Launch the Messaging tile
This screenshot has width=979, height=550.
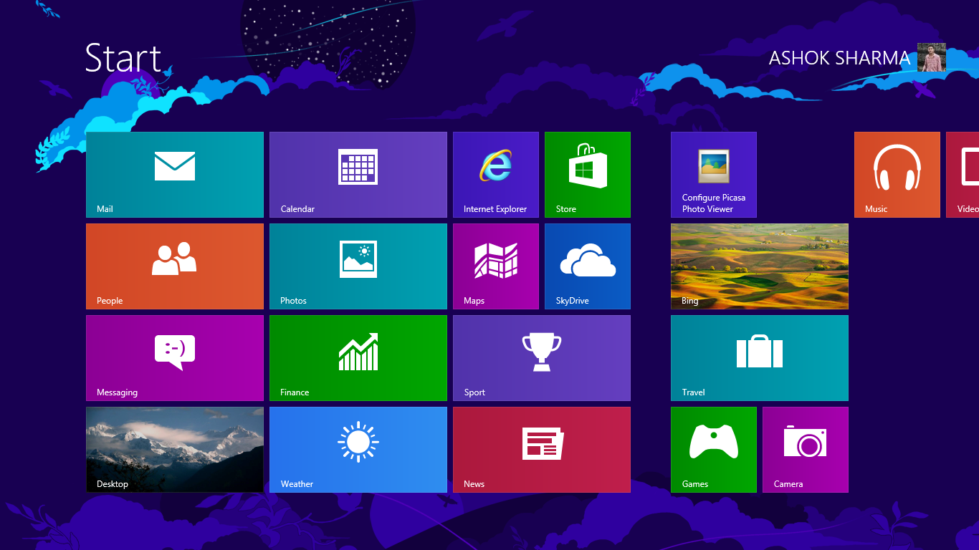[175, 358]
